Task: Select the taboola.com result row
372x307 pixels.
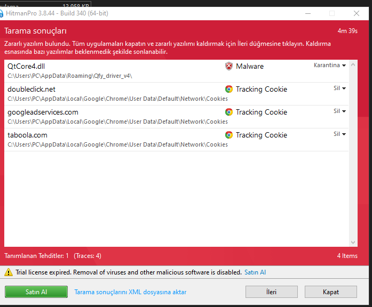Action: [107, 140]
